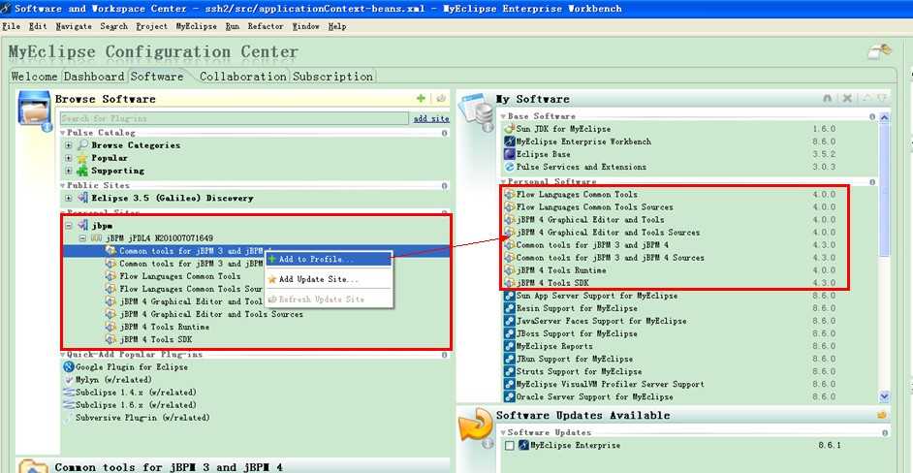
Task: Click the Supporting puzzle icon
Action: 82,171
